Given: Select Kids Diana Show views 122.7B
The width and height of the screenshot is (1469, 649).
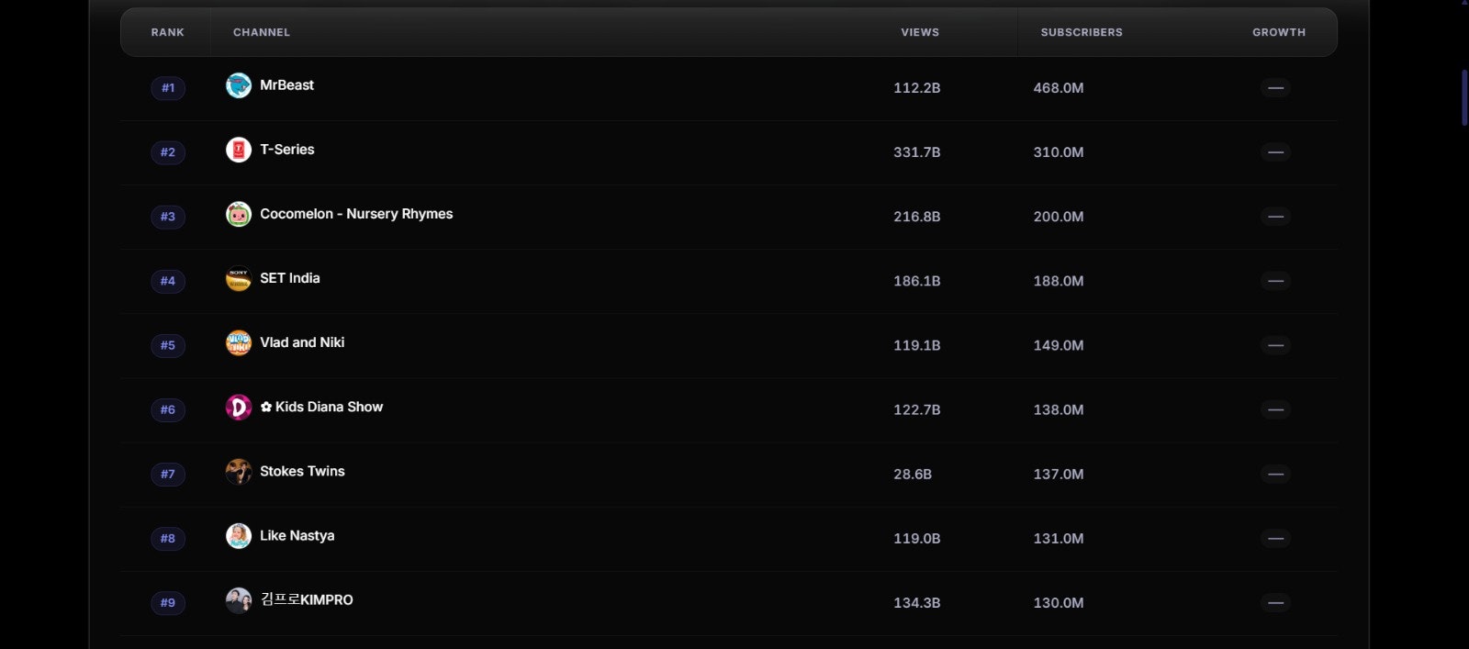Looking at the screenshot, I should [x=916, y=409].
